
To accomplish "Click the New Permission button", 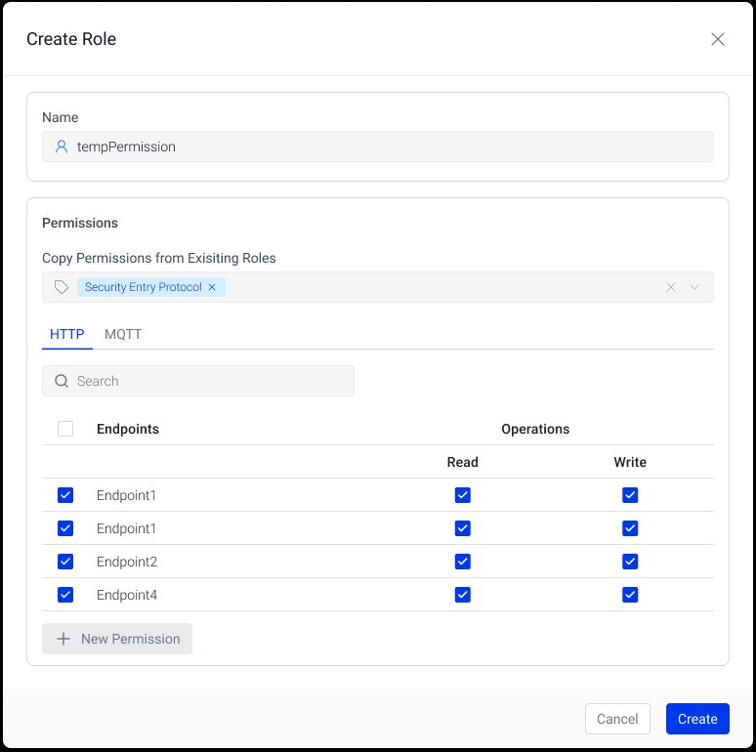I will 117,639.
